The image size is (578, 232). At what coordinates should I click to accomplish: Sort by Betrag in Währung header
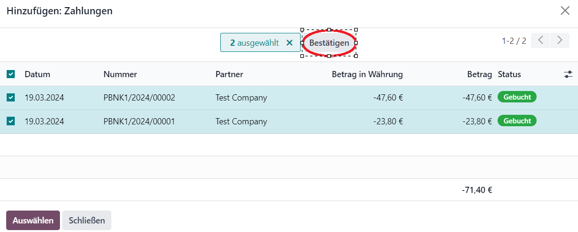(x=367, y=74)
